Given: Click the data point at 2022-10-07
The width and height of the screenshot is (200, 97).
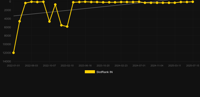Looking at the screenshot, I should 49,21.
